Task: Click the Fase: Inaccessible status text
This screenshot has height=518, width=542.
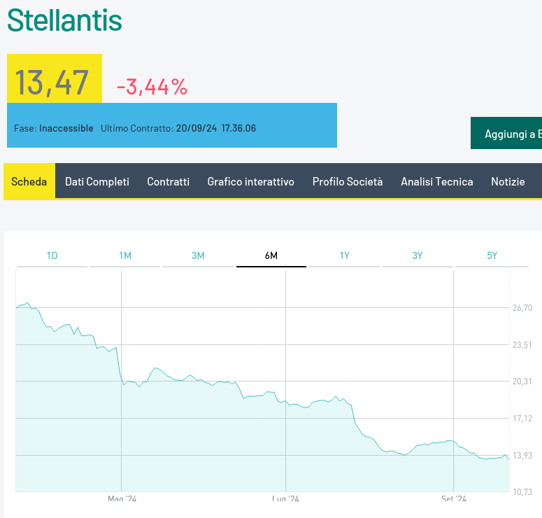Action: coord(54,128)
